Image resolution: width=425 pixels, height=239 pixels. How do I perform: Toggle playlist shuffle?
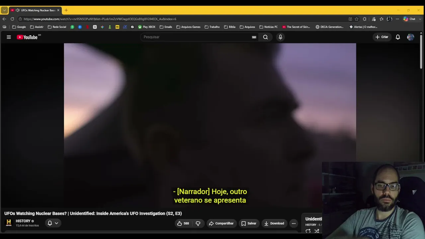pos(317,231)
